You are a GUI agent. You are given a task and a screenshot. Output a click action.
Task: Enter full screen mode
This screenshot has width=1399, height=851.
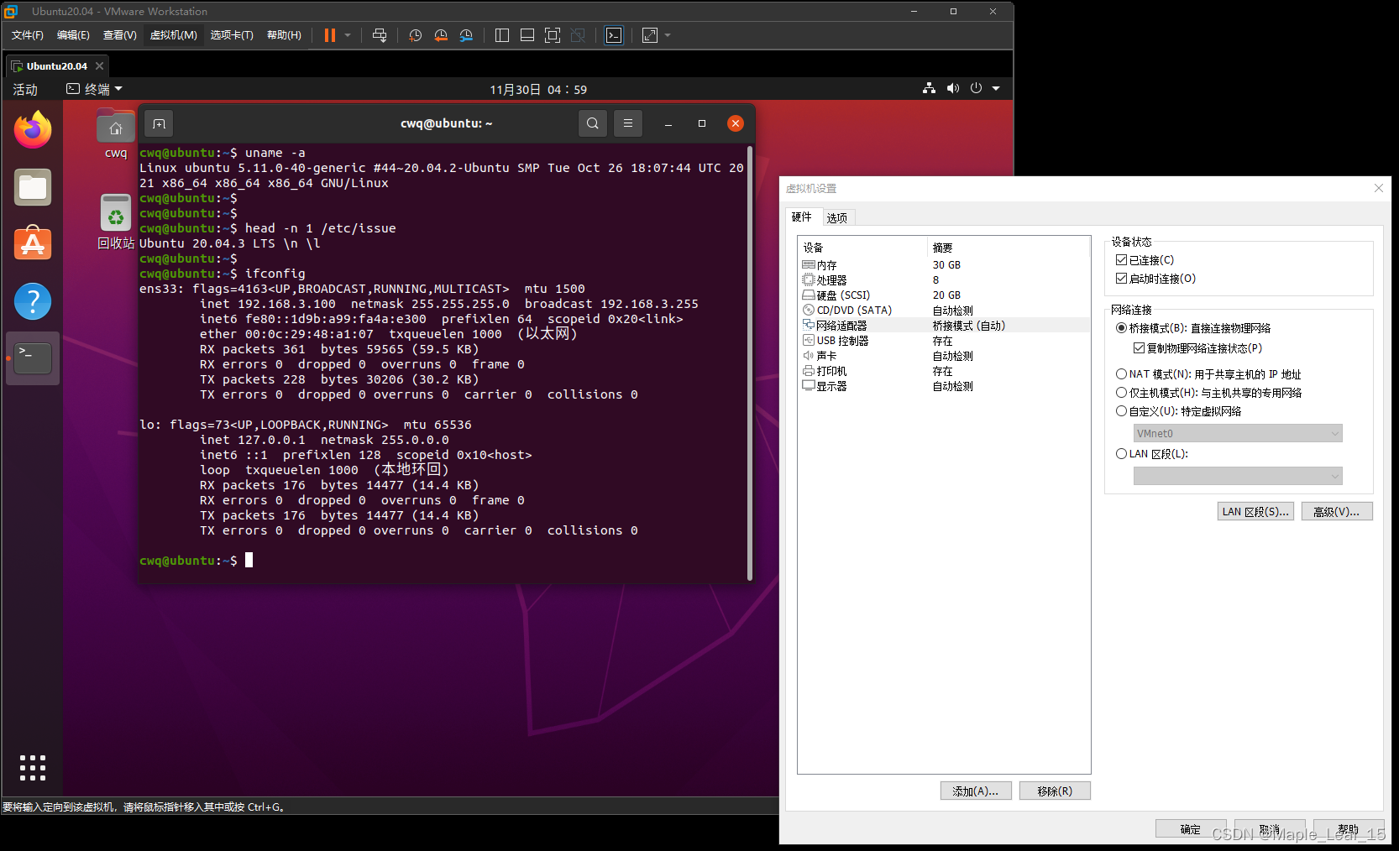(x=553, y=35)
